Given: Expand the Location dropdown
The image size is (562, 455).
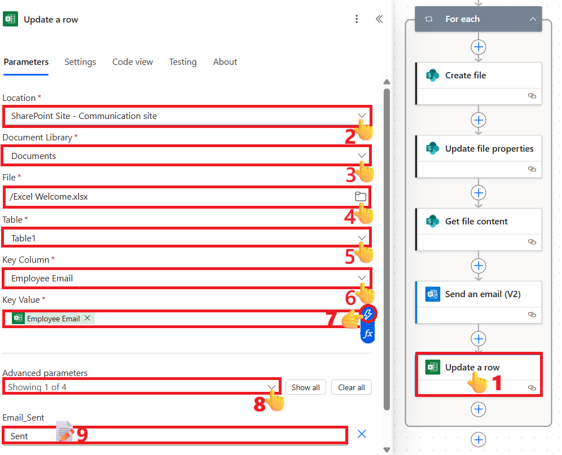Looking at the screenshot, I should [362, 116].
